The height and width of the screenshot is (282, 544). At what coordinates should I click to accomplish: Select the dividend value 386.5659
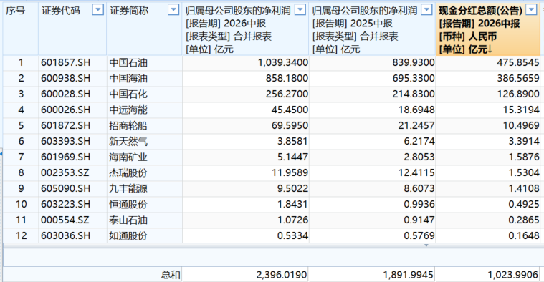(x=518, y=78)
